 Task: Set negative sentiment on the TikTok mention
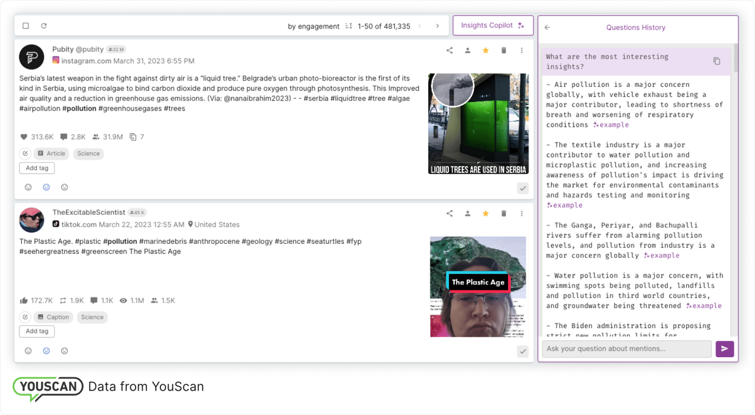tap(64, 350)
